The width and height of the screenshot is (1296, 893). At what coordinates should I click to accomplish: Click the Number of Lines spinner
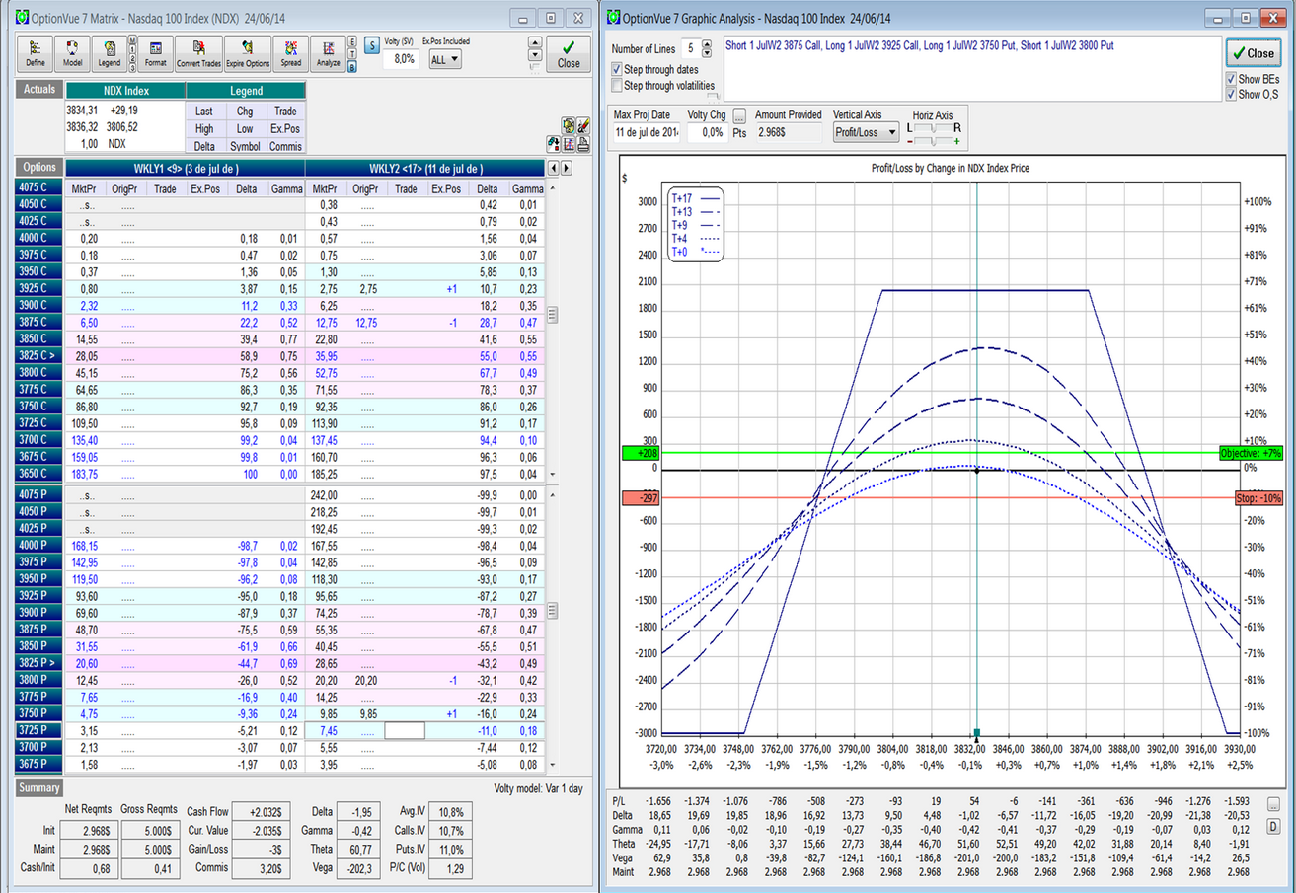point(706,48)
